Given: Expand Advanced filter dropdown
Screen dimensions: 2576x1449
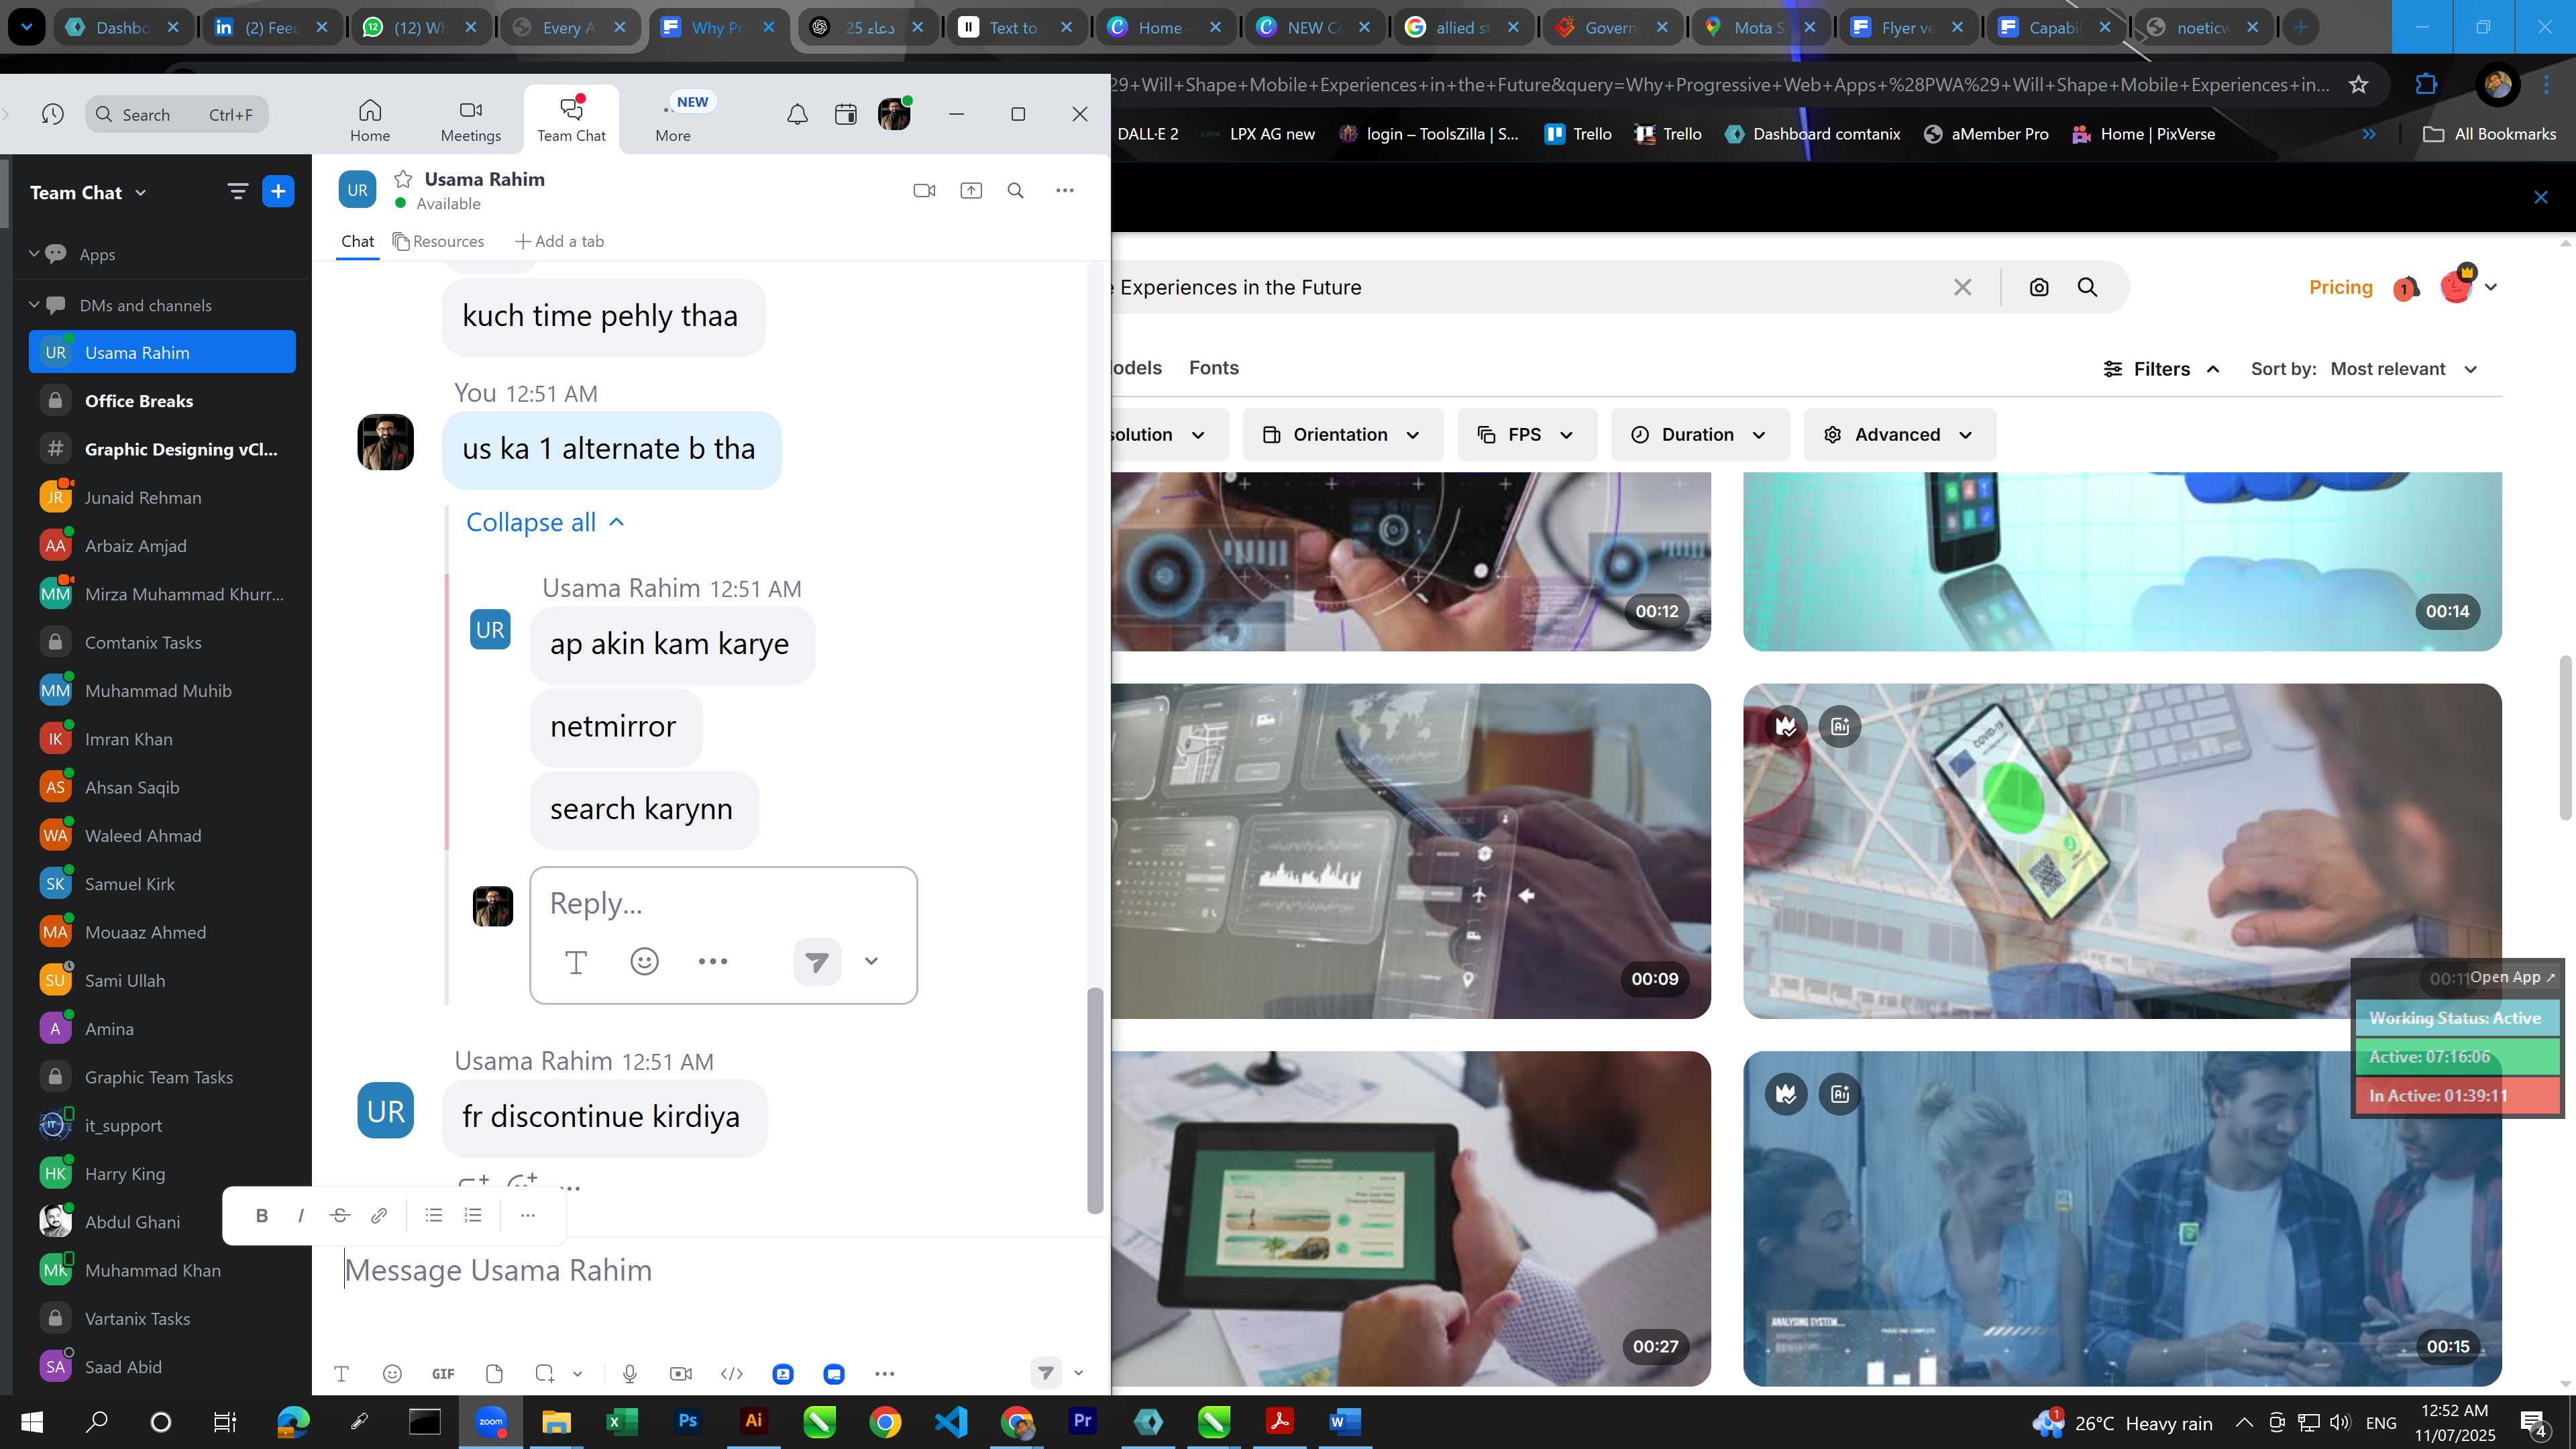Looking at the screenshot, I should click(x=1899, y=434).
